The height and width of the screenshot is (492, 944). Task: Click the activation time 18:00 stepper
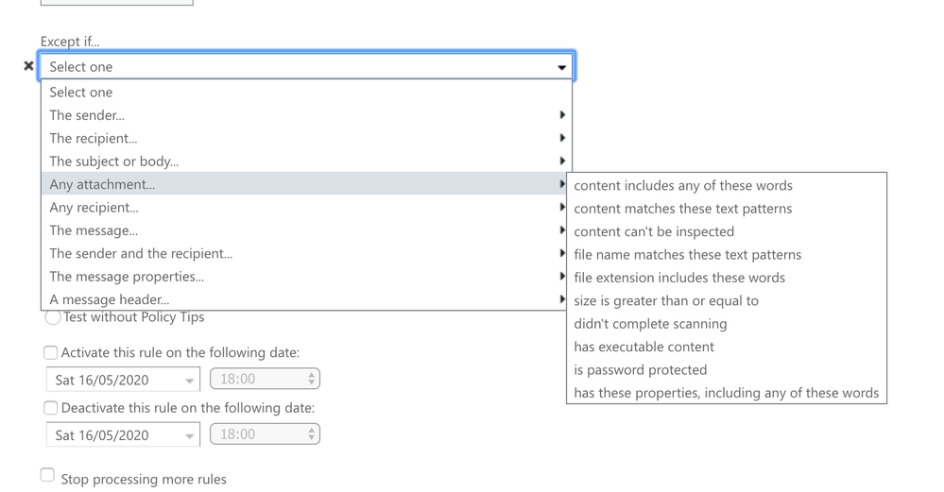tap(311, 379)
